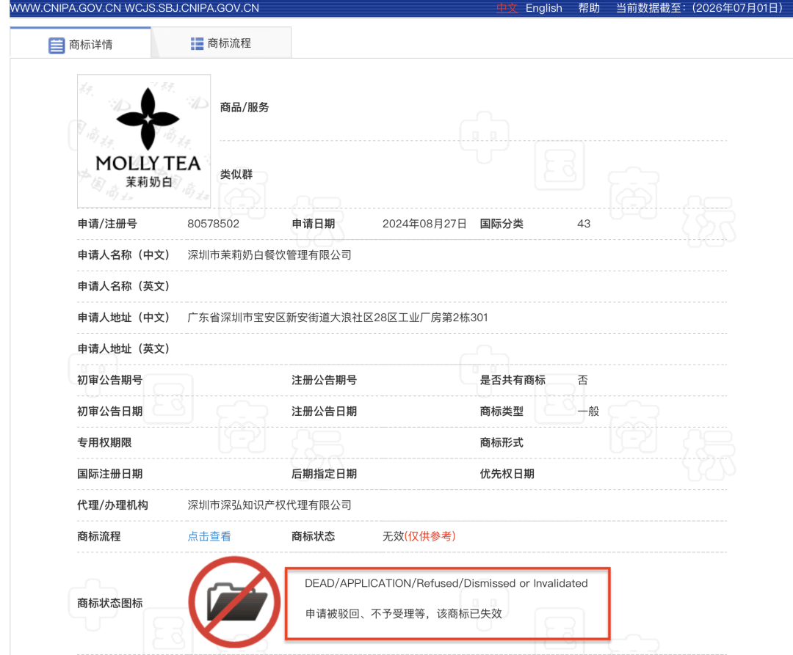Select trademark status 无效(仅供参考)
Image resolution: width=793 pixels, height=655 pixels.
click(x=419, y=536)
